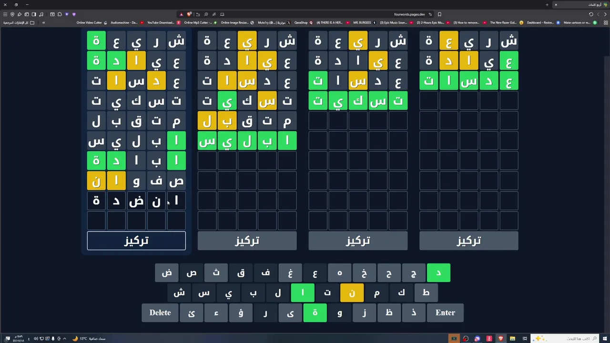Click the outlined تركيز button under first board

coord(136,241)
